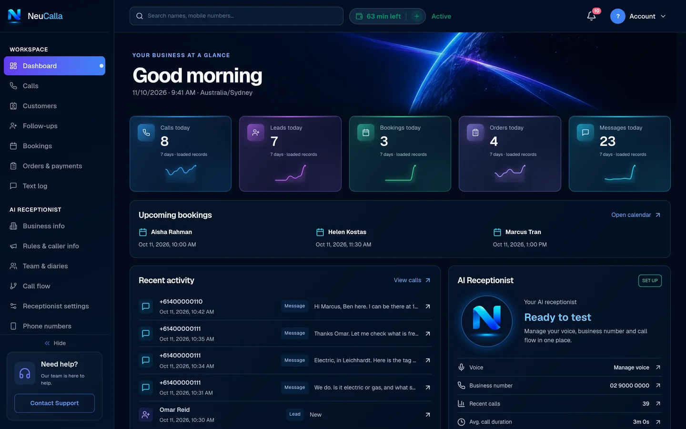
Task: Click the account avatar question mark
Action: (618, 16)
